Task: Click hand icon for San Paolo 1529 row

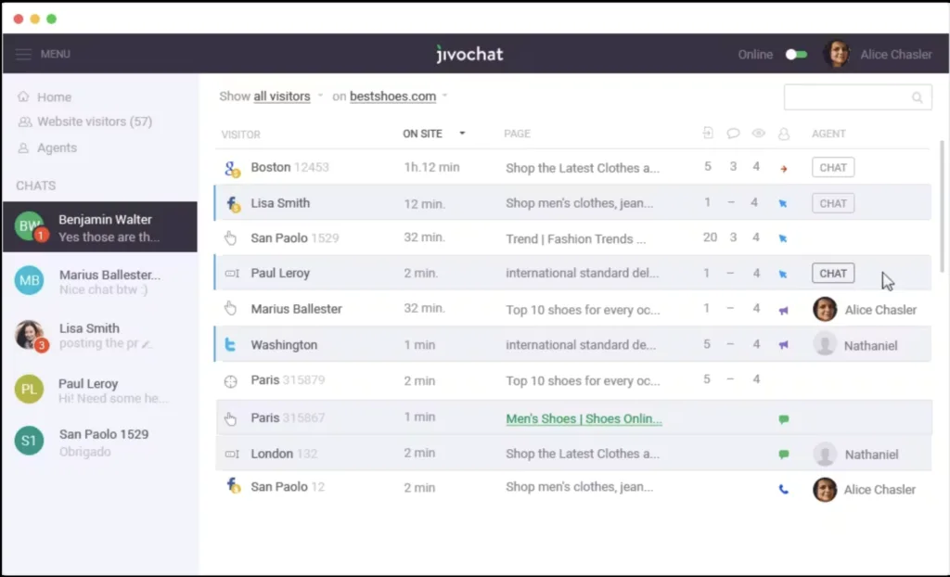Action: [x=230, y=237]
